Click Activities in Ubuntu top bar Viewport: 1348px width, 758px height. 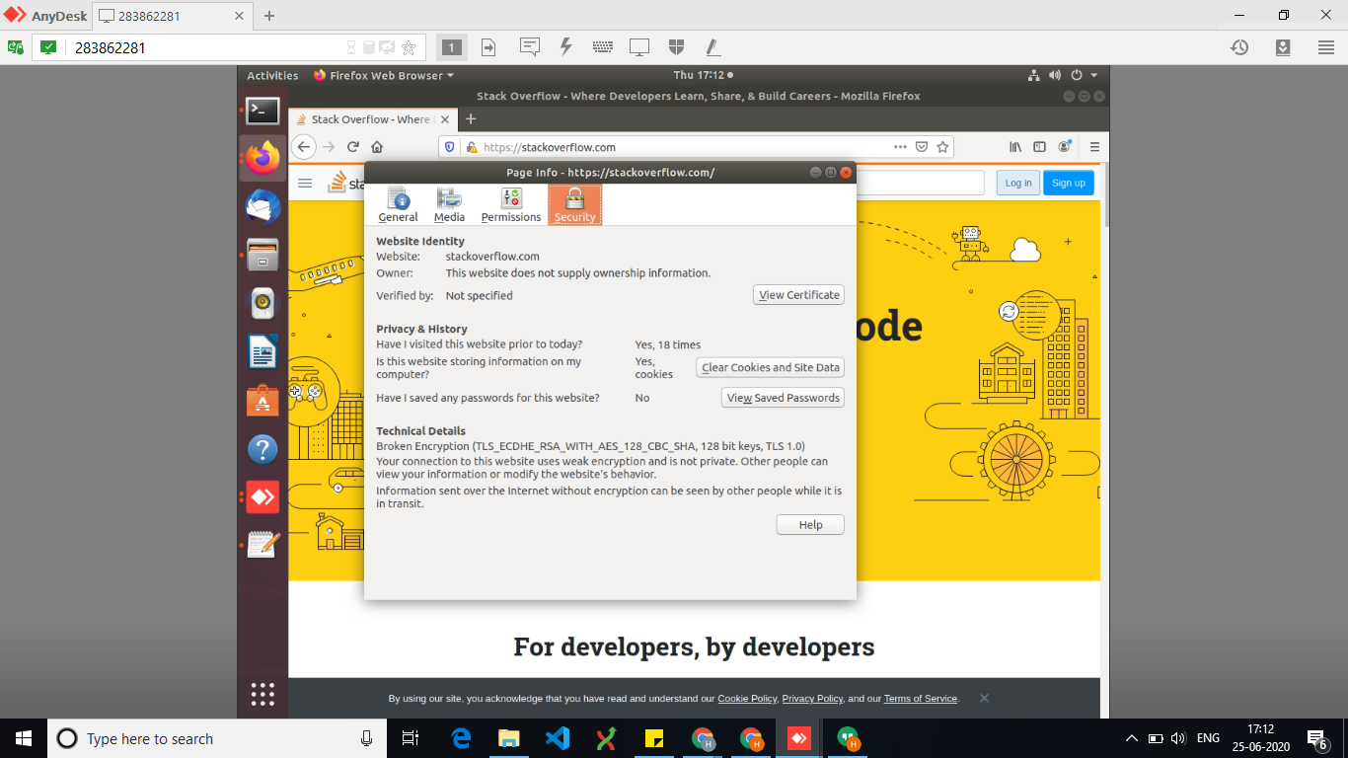272,75
